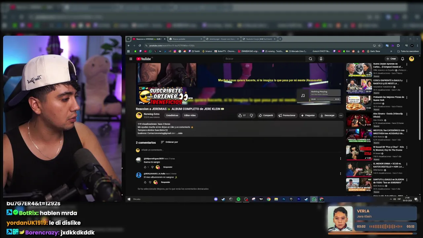Open the Garticshow bookmark
This screenshot has height=238, width=423.
(x=373, y=51)
